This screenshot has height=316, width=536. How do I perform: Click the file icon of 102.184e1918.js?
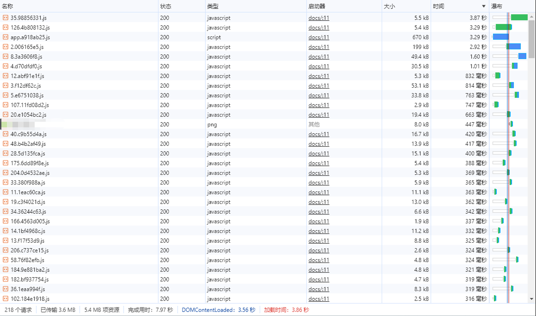point(5,299)
